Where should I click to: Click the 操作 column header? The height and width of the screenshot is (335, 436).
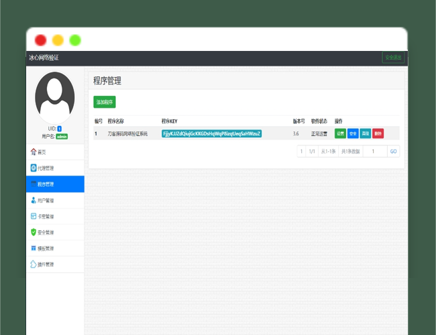tap(338, 121)
